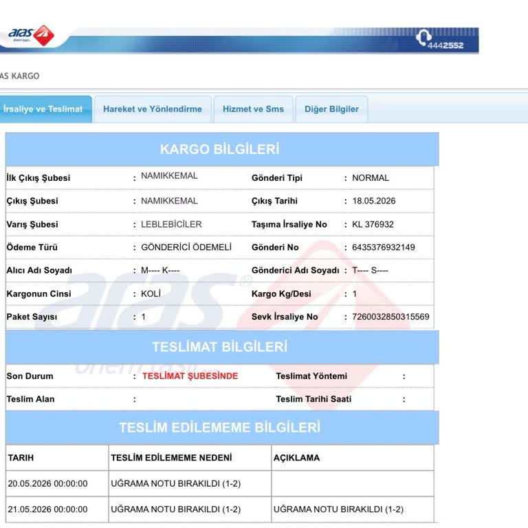Click the Son Durum label
The height and width of the screenshot is (528, 528).
click(x=30, y=376)
